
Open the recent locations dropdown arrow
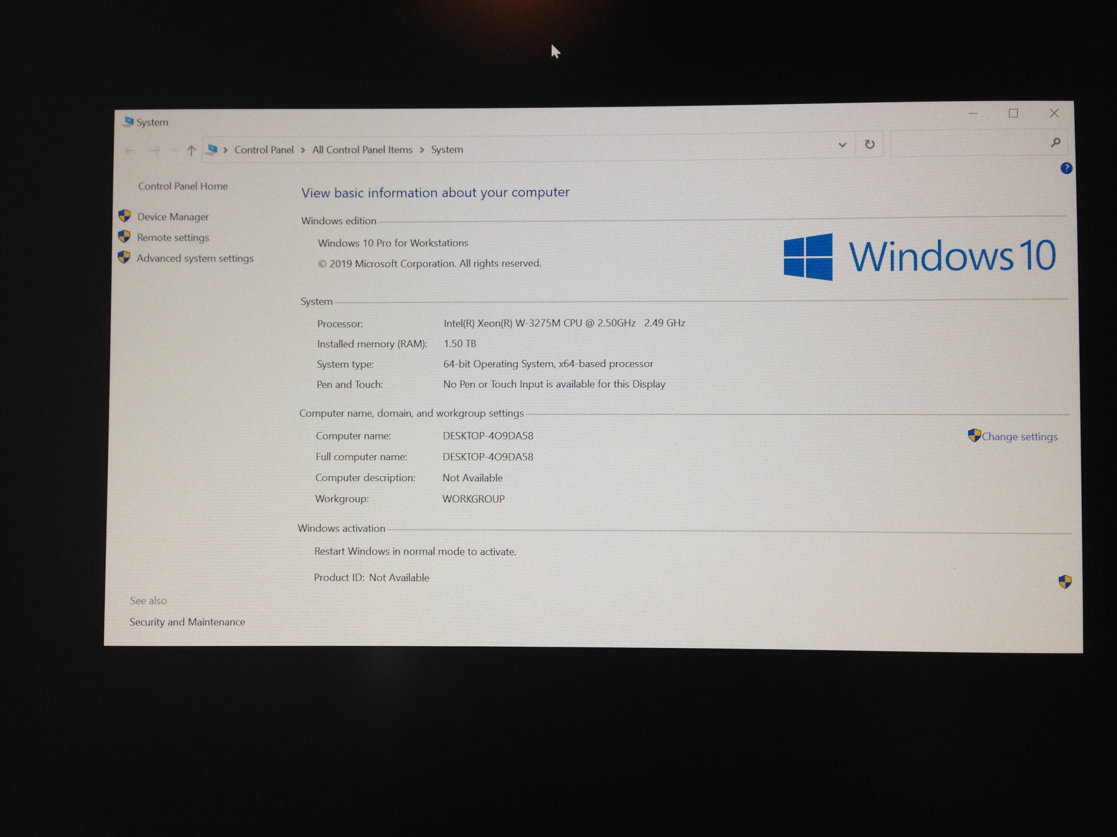(x=174, y=151)
